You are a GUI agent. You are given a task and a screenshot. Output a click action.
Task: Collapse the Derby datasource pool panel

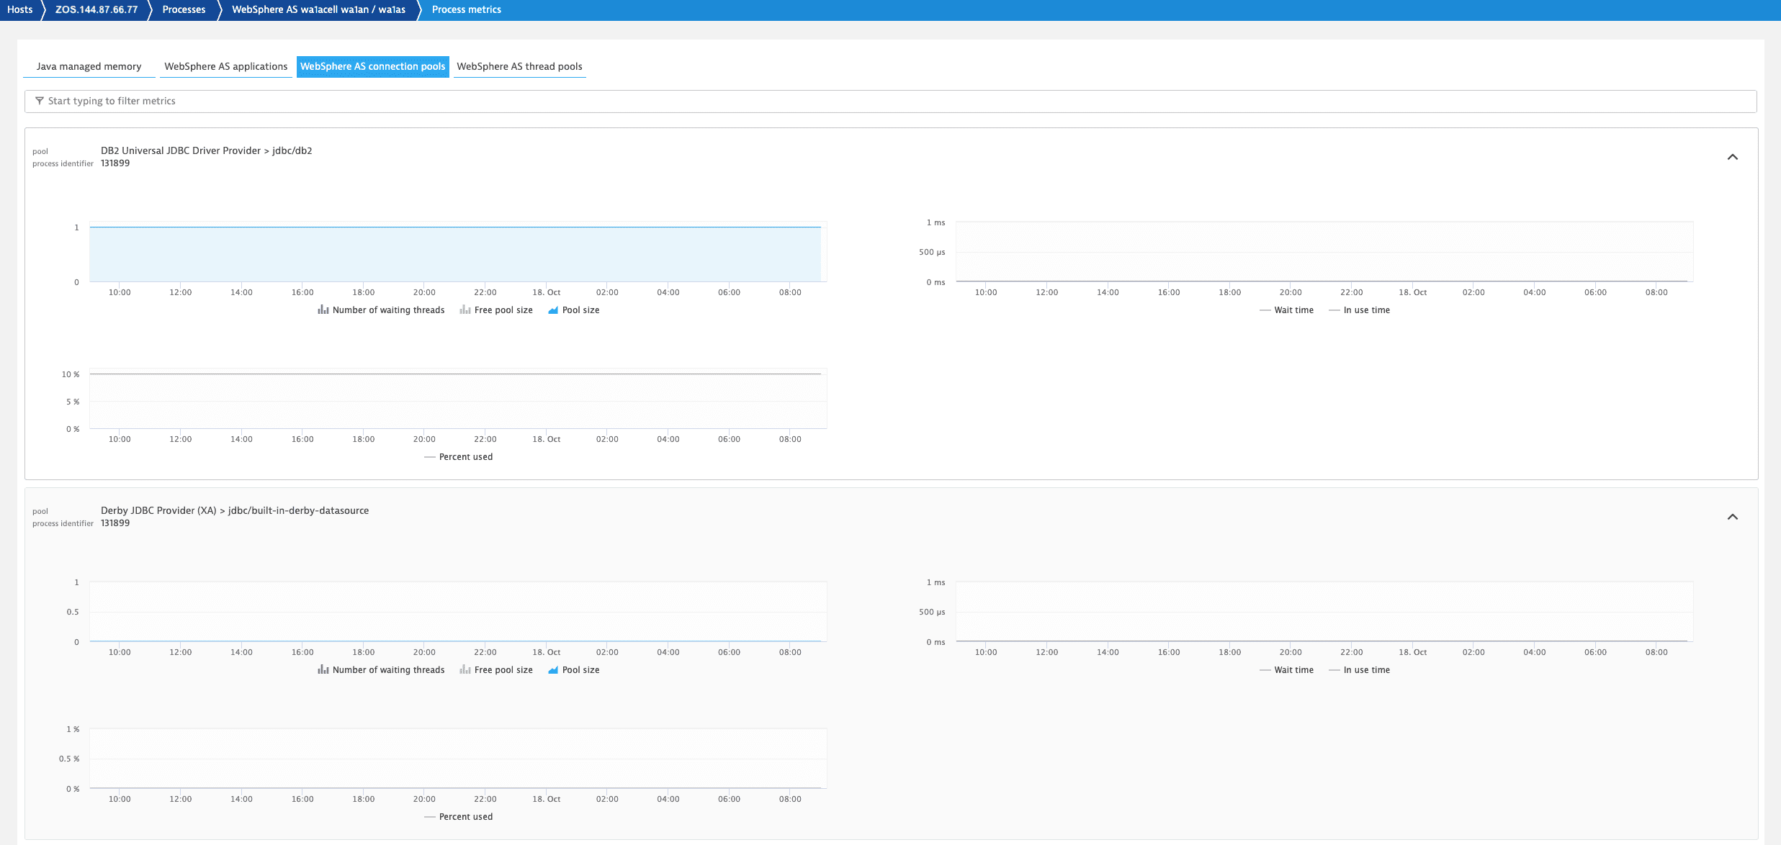(1732, 517)
